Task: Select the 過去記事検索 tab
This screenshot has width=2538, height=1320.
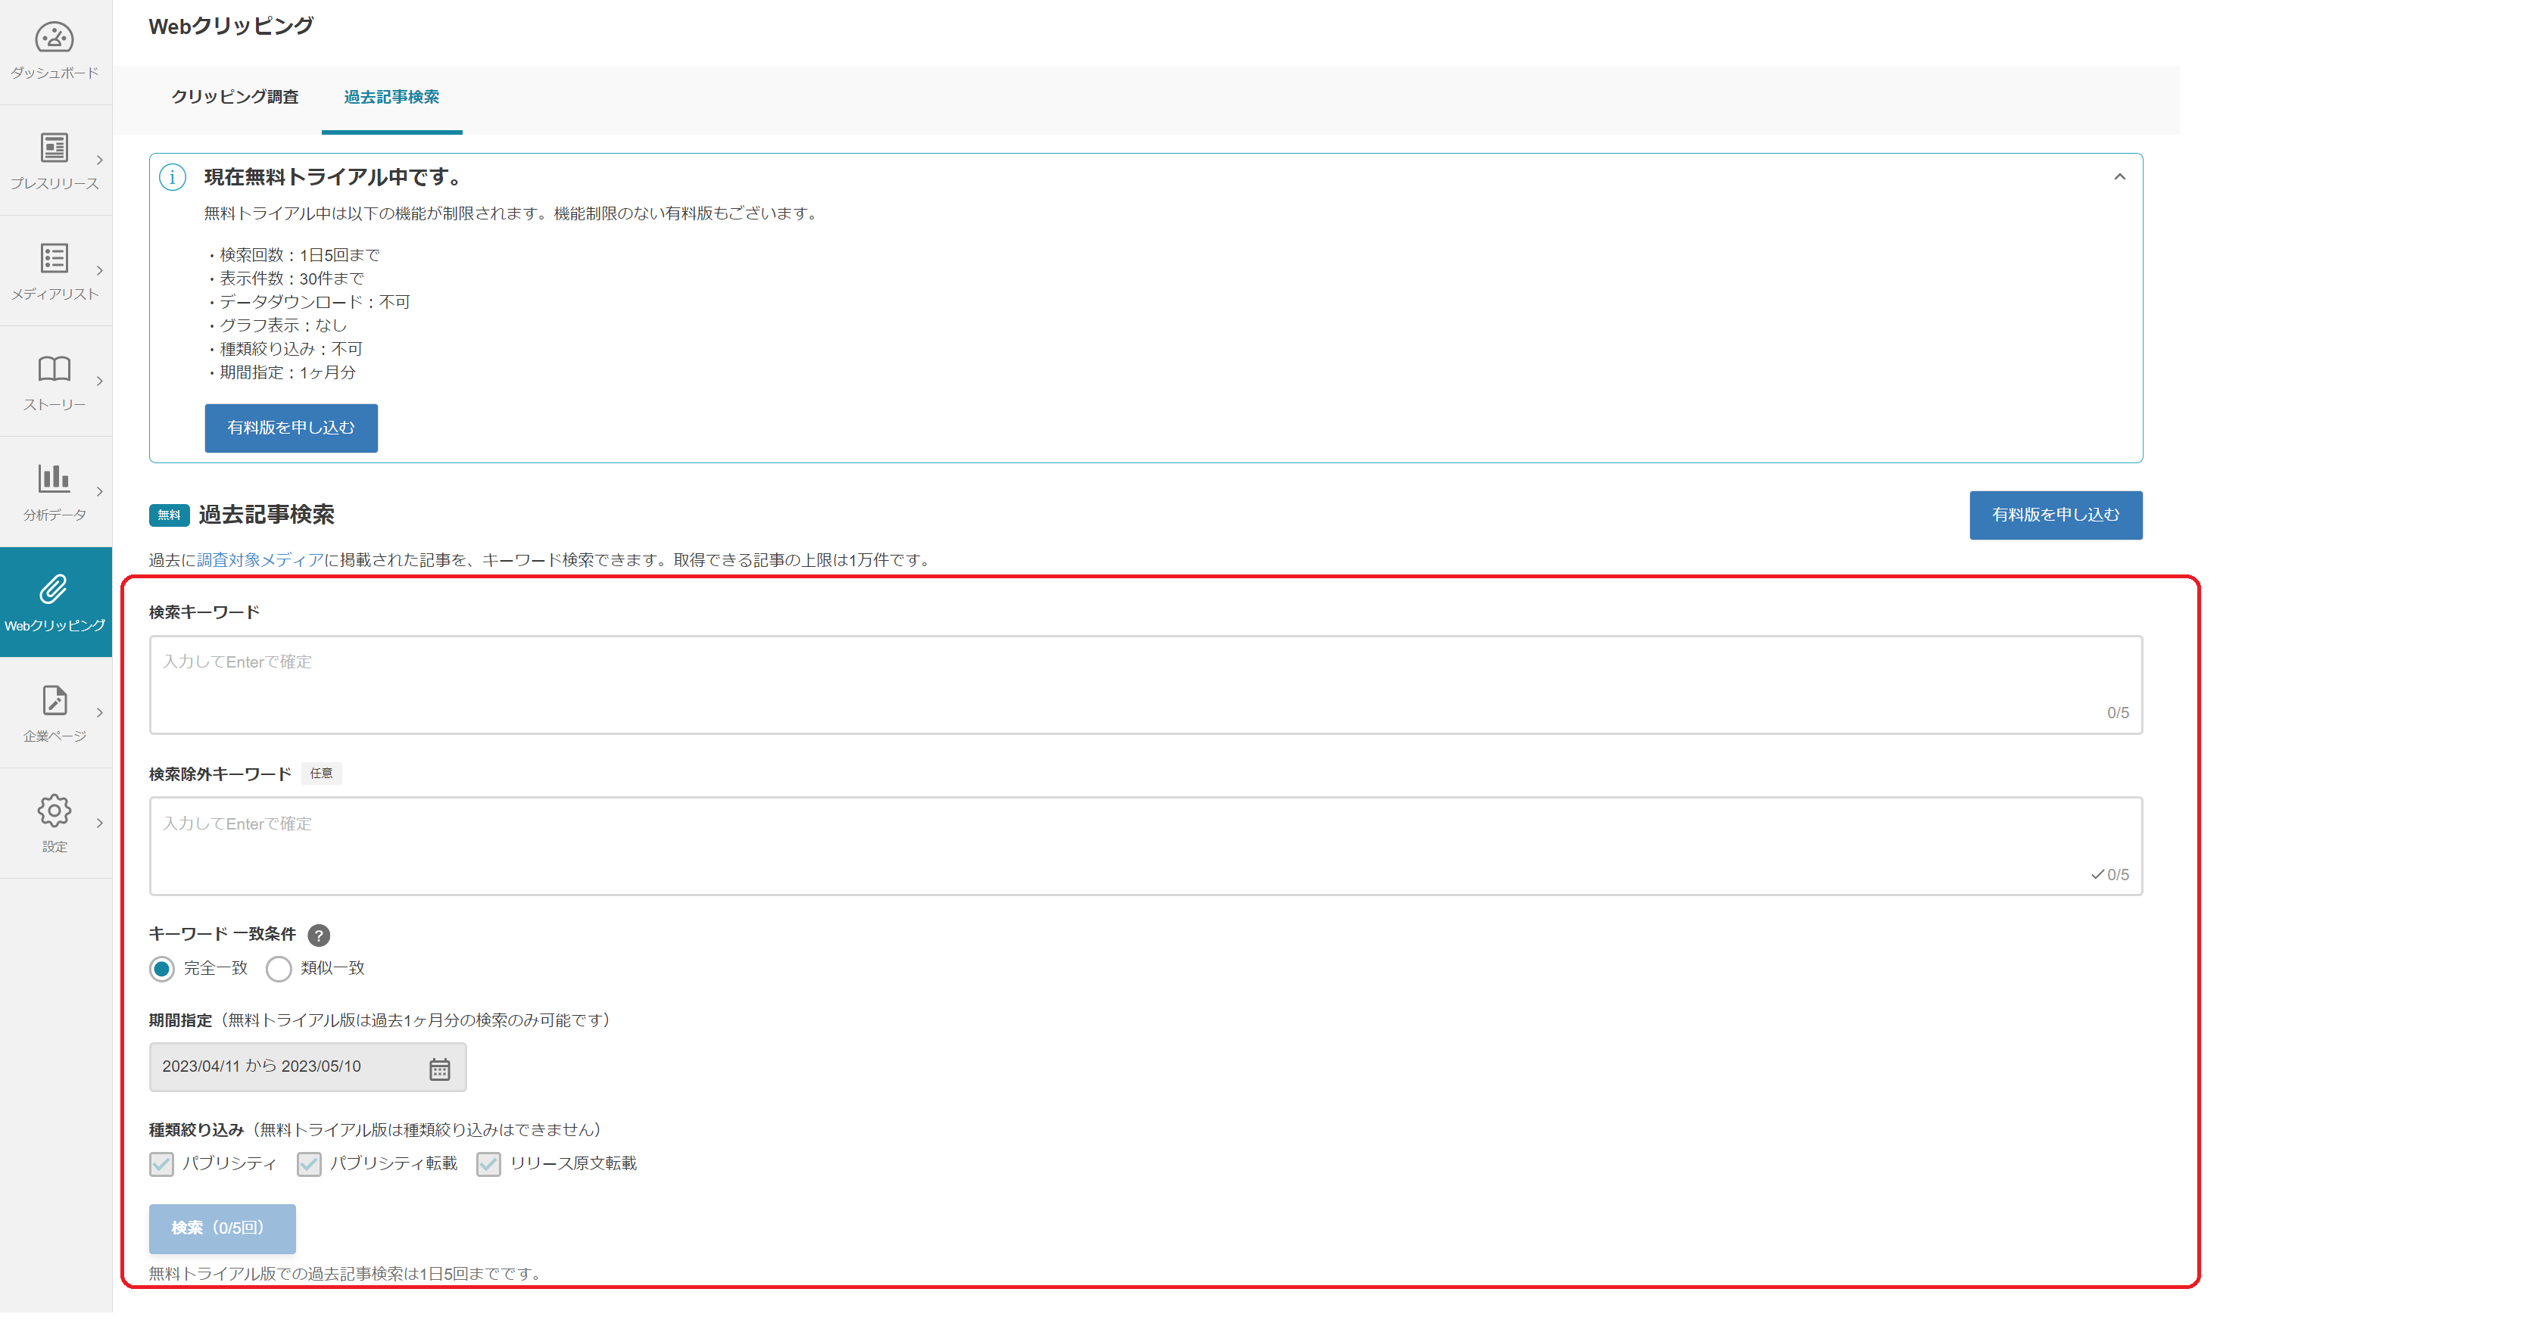Action: [392, 98]
